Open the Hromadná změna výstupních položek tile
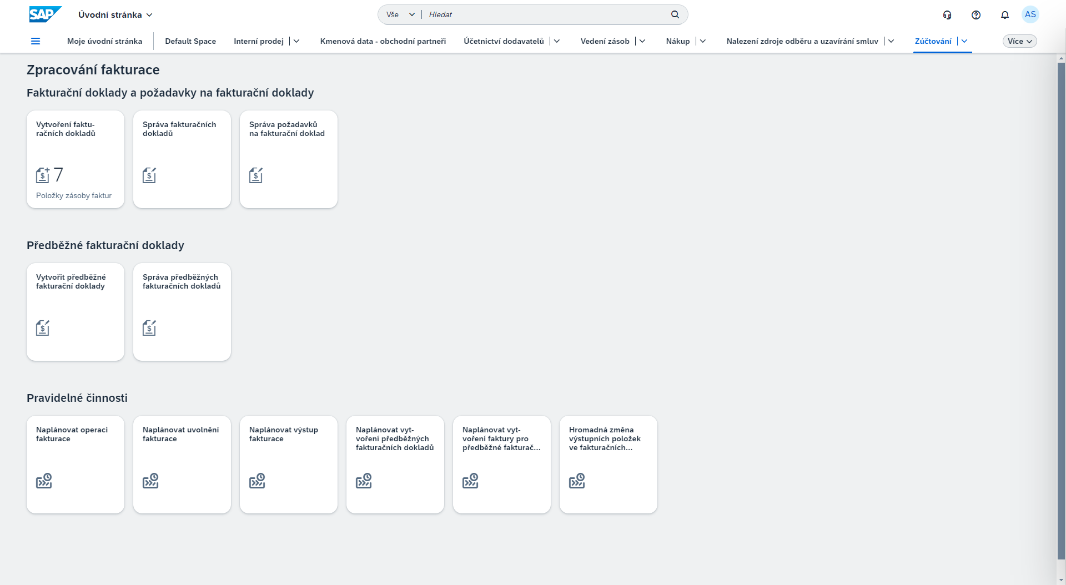Viewport: 1066px width, 585px height. click(x=609, y=465)
